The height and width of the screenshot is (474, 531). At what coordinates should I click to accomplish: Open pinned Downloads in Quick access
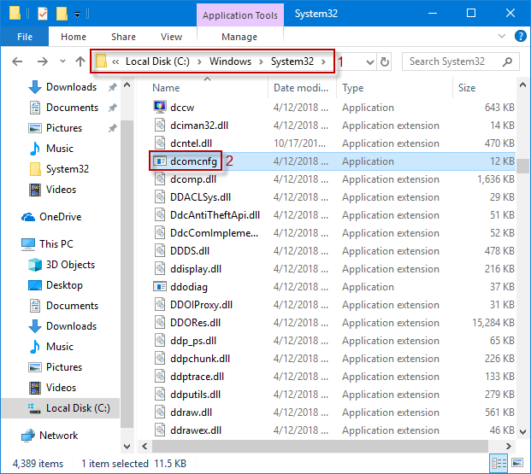click(71, 87)
